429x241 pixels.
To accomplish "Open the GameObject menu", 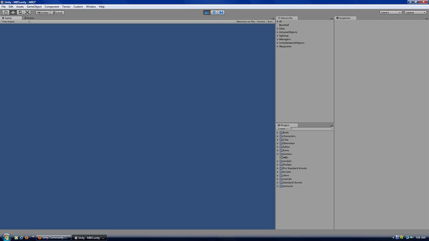I will click(x=34, y=7).
